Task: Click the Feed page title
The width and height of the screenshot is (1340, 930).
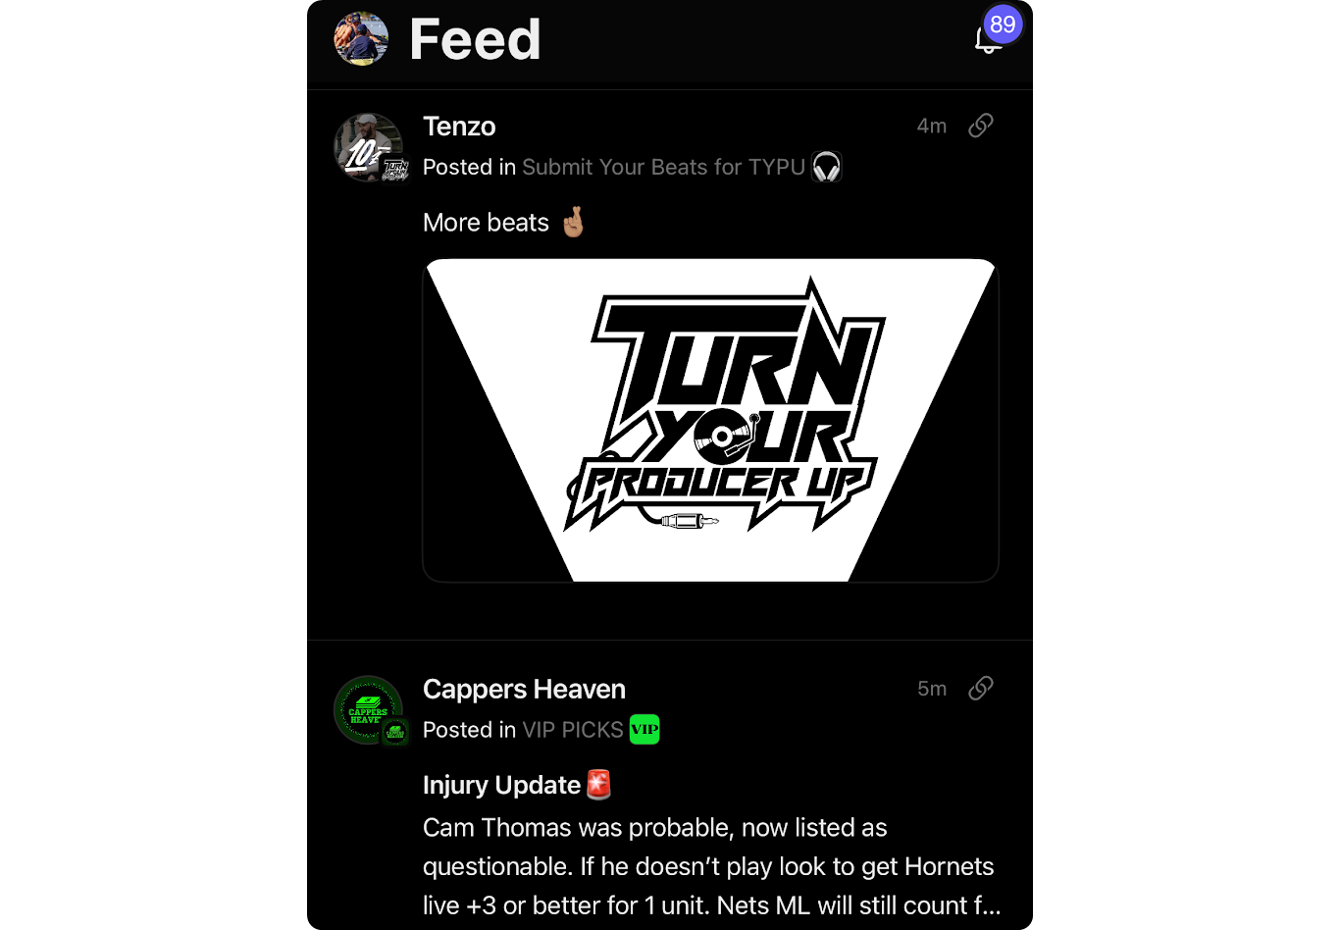Action: coord(475,40)
